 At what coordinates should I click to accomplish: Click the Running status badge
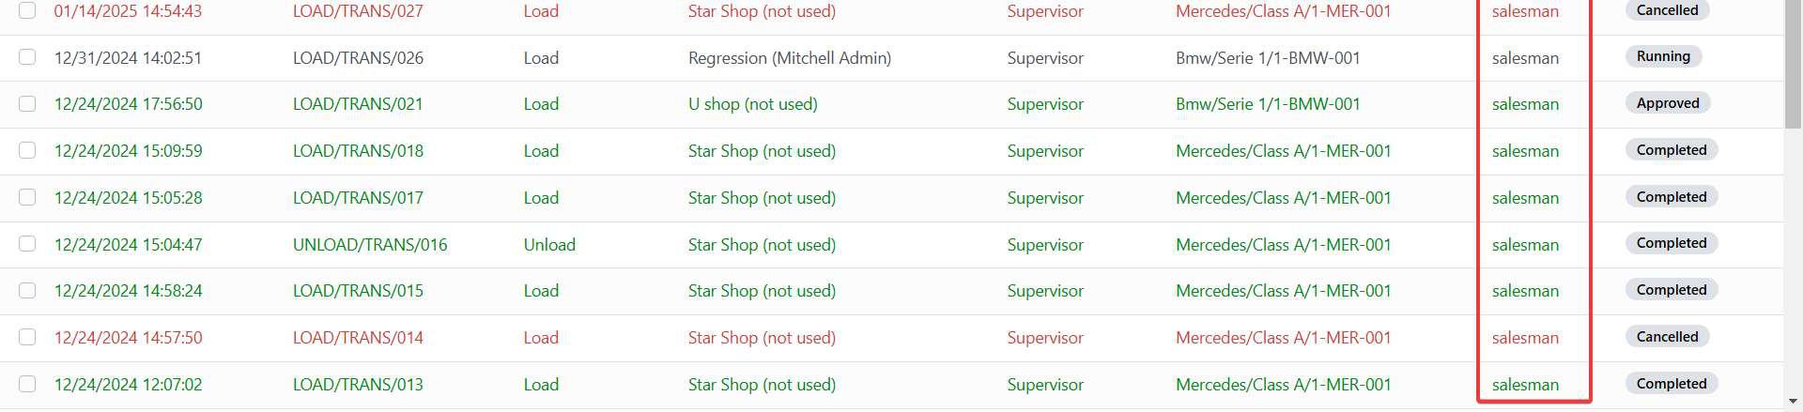pos(1662,56)
